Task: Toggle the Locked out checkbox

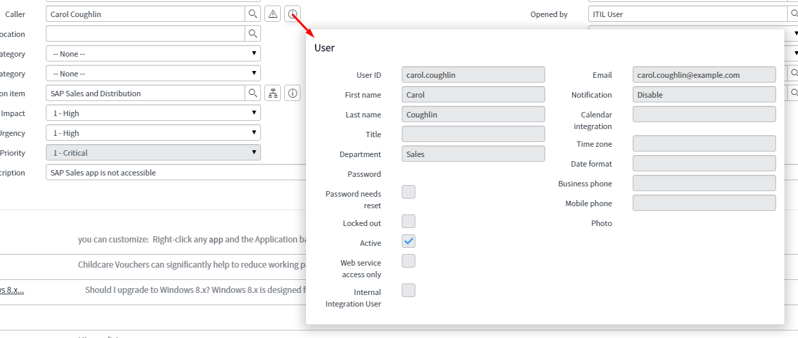Action: 409,221
